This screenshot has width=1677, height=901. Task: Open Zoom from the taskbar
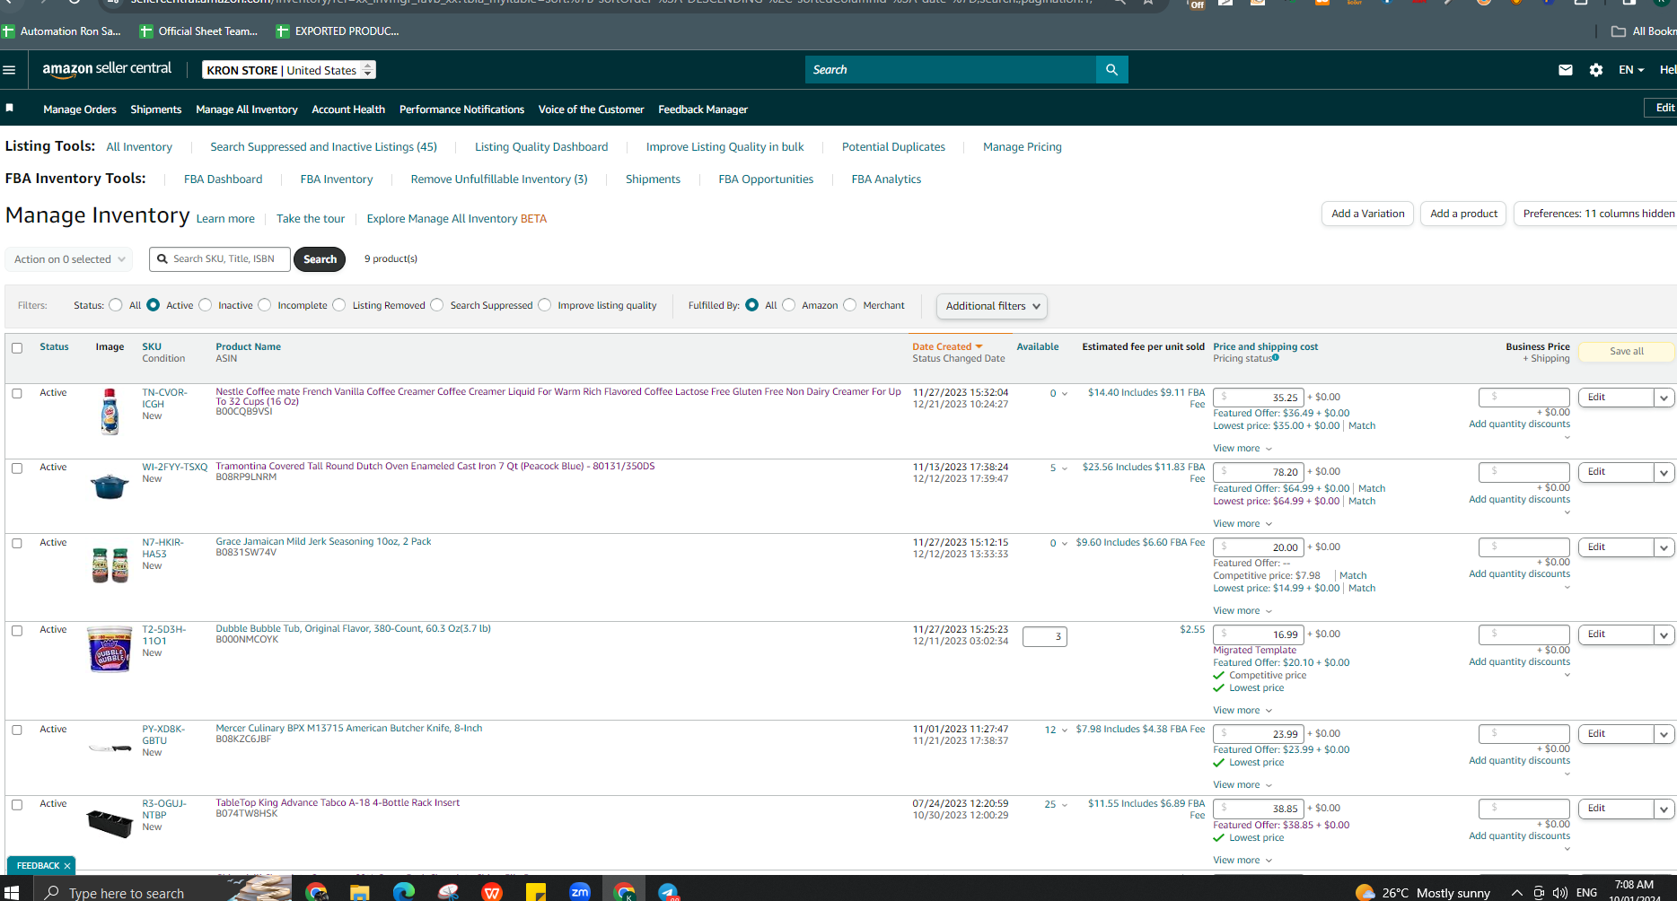[x=580, y=892]
